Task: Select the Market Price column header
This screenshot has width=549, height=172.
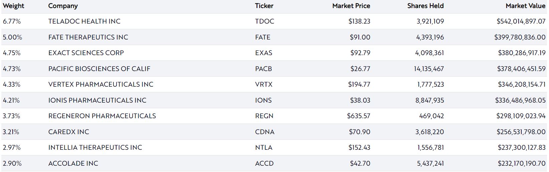Action: pos(351,6)
